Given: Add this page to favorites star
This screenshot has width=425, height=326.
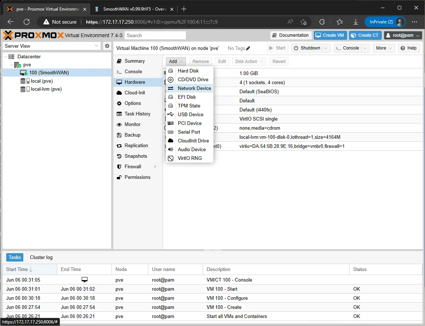Looking at the screenshot, I should click(303, 22).
